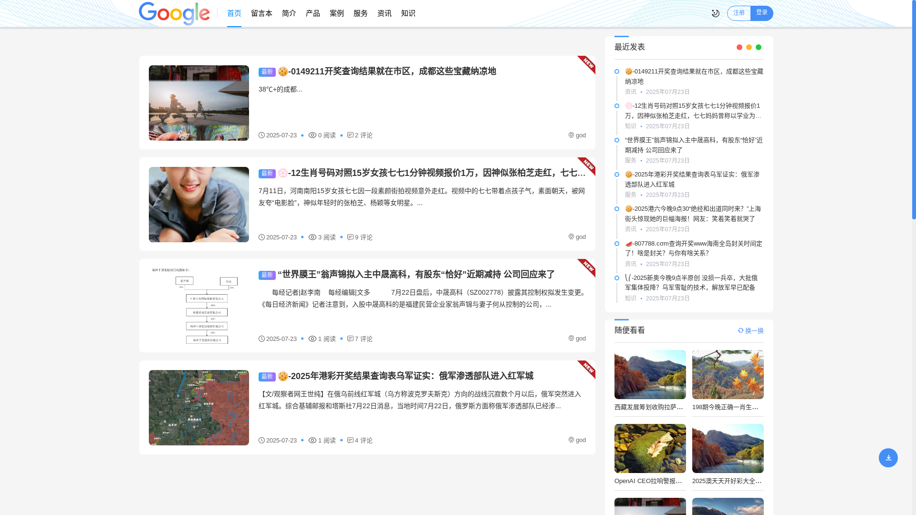Open thumbnail of 成都宝藏纳凉地 article

[199, 103]
